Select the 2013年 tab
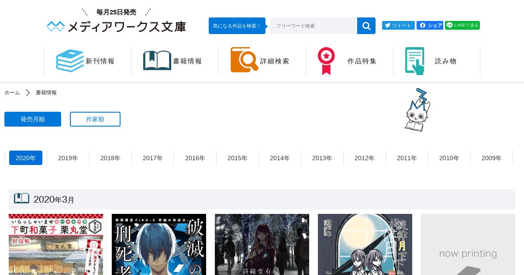 coord(322,158)
